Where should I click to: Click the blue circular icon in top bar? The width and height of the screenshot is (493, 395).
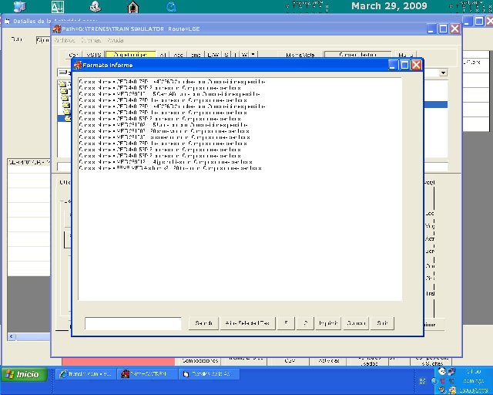pyautogui.click(x=171, y=7)
